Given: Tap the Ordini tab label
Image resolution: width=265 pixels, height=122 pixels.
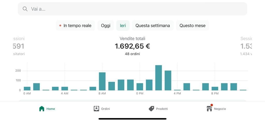Looking at the screenshot, I should [x=106, y=109].
